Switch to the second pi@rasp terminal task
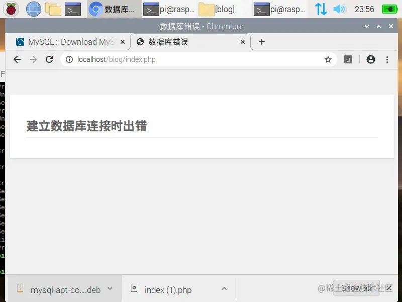 pos(280,9)
